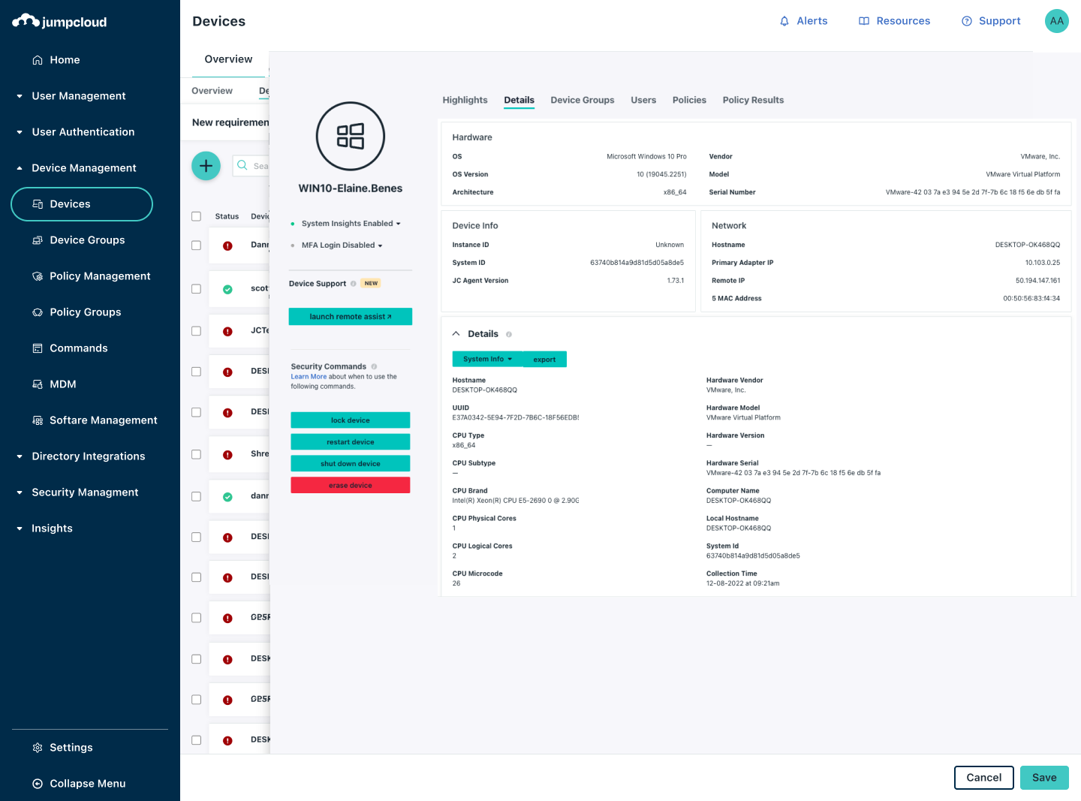Select the checkbox beside the scot device row

click(x=196, y=288)
